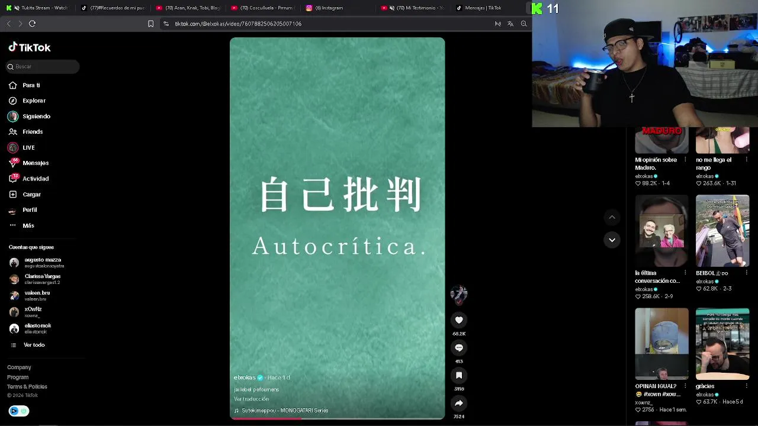This screenshot has height=426, width=758.
Task: Switch to Instagram tab
Action: click(338, 8)
